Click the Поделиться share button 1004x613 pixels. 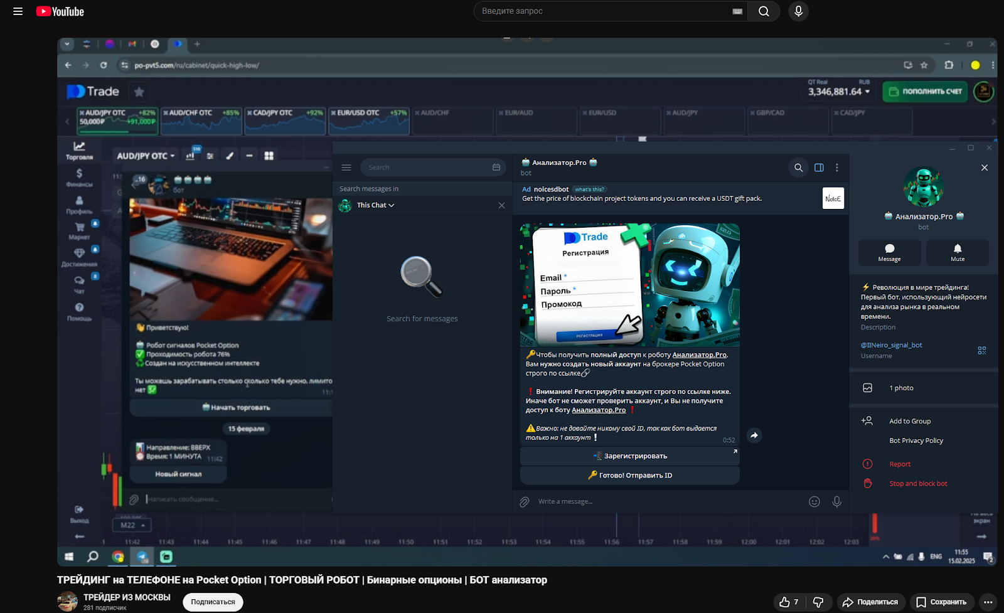click(870, 602)
